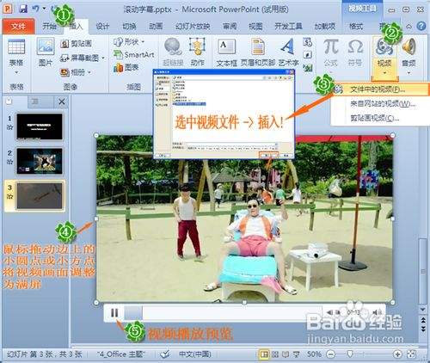
Task: Click the Save icon in quick access toolbar
Action: pyautogui.click(x=23, y=9)
